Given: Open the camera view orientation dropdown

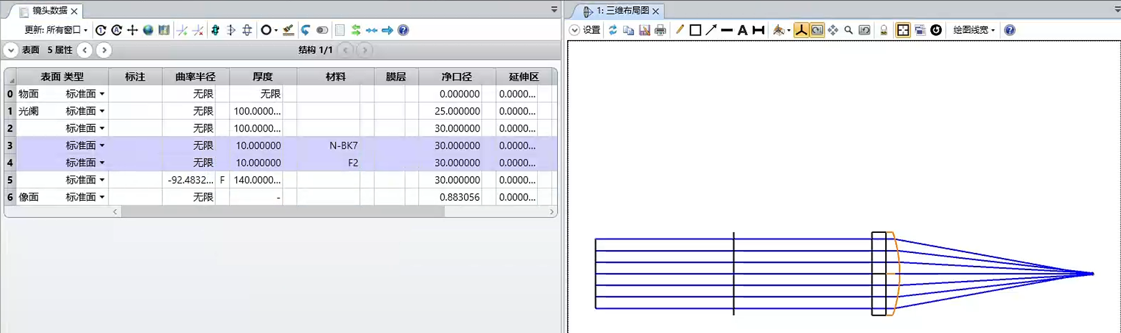Looking at the screenshot, I should click(x=781, y=30).
